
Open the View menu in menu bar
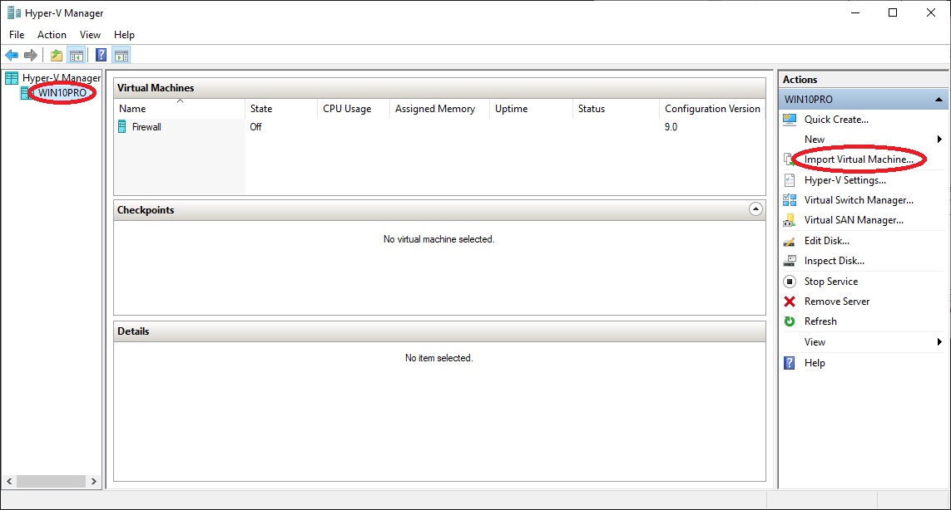pos(90,35)
